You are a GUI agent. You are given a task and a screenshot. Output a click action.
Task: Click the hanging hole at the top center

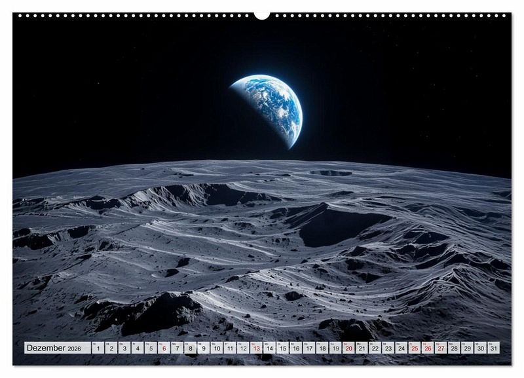coord(262,14)
